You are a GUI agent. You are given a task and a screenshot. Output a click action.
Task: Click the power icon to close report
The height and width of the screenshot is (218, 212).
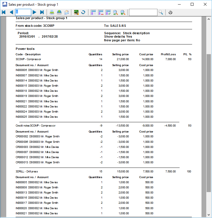[171, 12]
